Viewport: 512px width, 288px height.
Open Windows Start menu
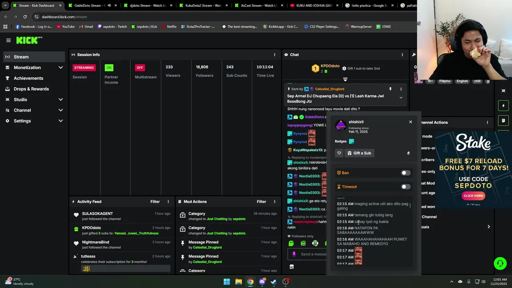pyautogui.click(x=227, y=282)
